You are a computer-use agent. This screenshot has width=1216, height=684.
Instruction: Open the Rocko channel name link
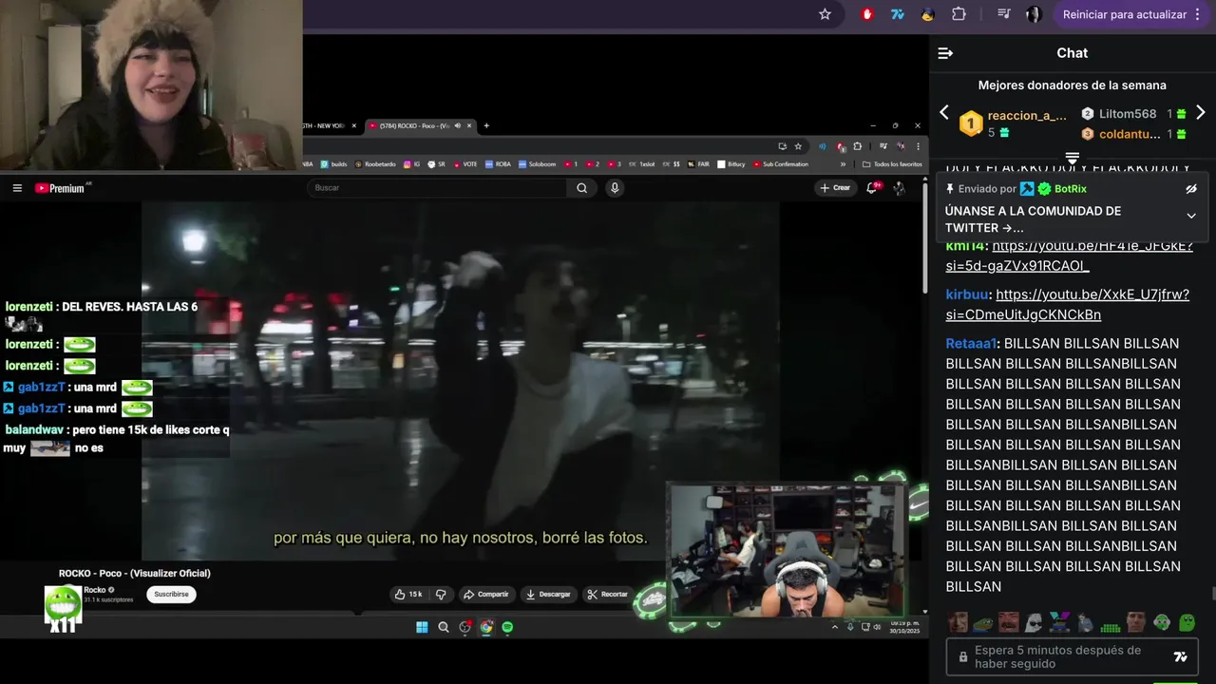tap(95, 590)
